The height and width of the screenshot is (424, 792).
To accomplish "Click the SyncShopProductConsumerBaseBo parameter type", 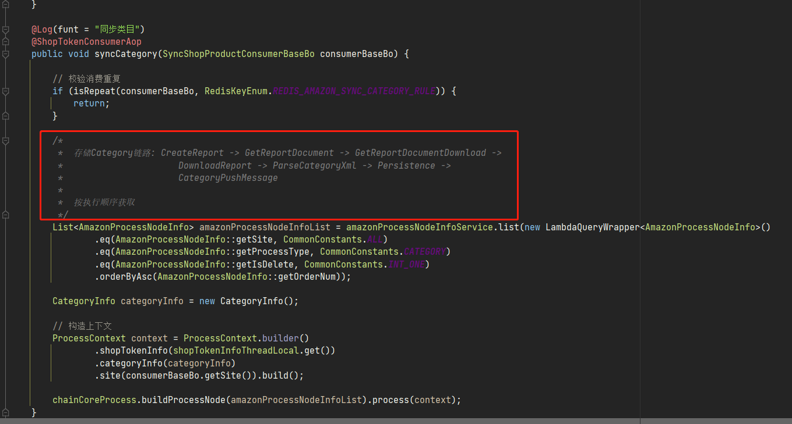I will pyautogui.click(x=238, y=54).
